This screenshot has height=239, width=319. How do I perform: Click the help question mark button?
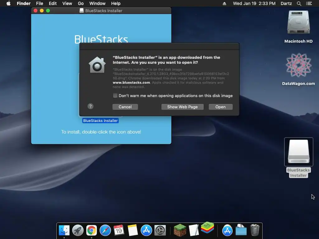pyautogui.click(x=91, y=106)
